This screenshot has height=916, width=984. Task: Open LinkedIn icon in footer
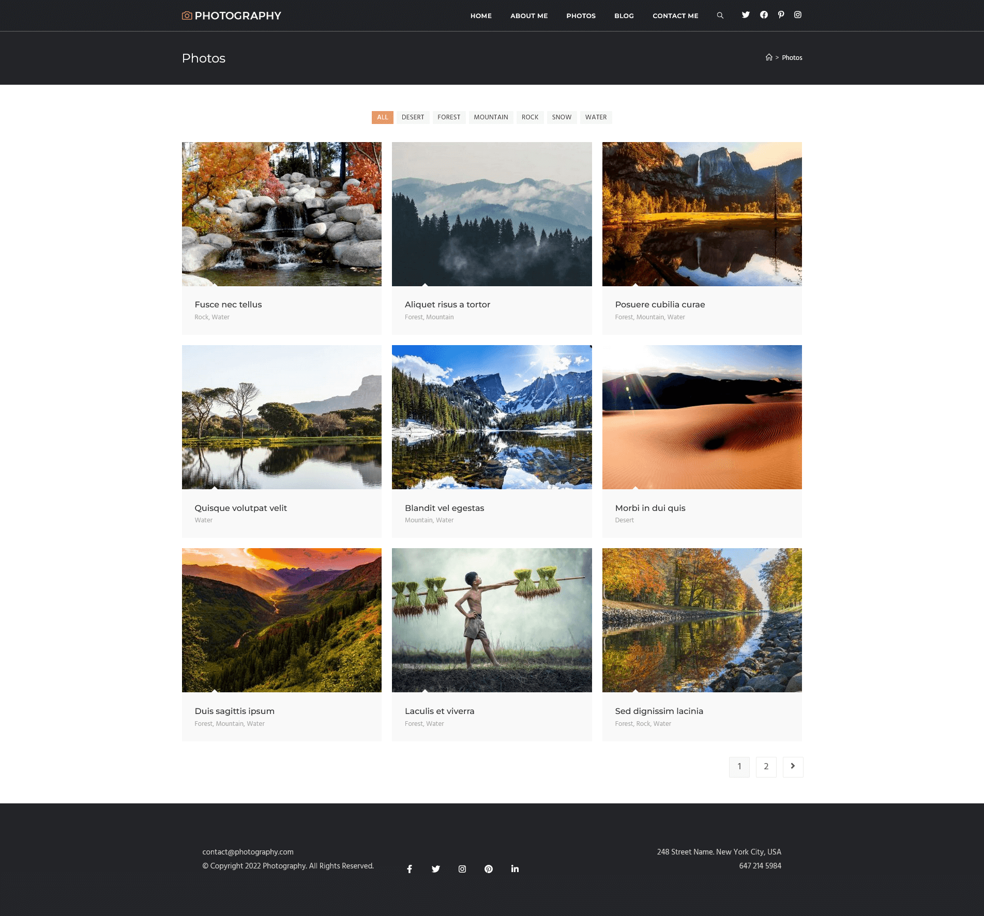coord(515,869)
